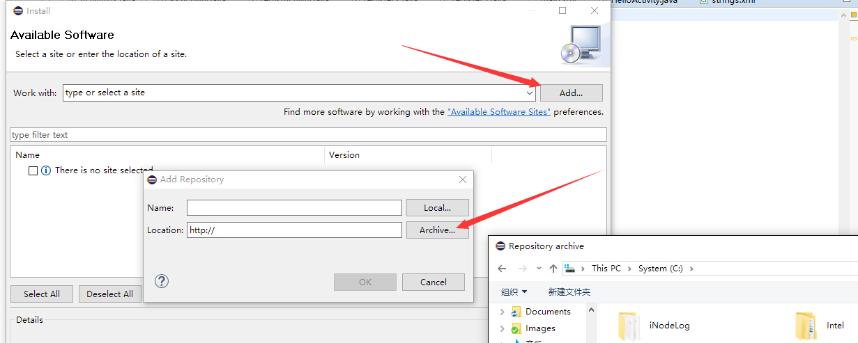Click the Name field in Add Repository
Screen dimensions: 858x343
coord(294,207)
